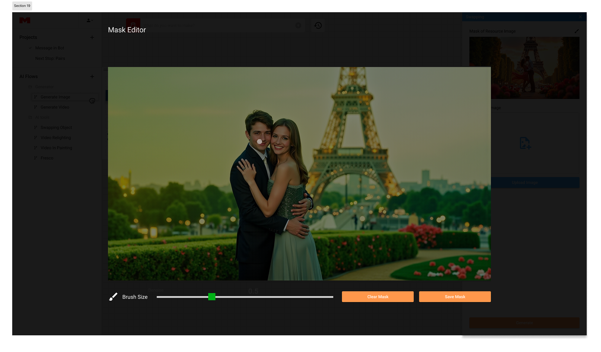Open Swapping Object tool

coord(56,127)
